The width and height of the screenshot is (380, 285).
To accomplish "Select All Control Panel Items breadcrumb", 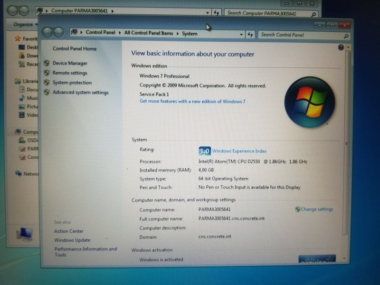I will [x=148, y=33].
